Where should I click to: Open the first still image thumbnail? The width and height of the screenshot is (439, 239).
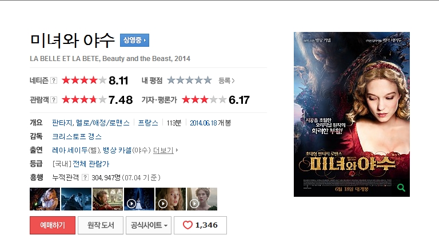45,199
